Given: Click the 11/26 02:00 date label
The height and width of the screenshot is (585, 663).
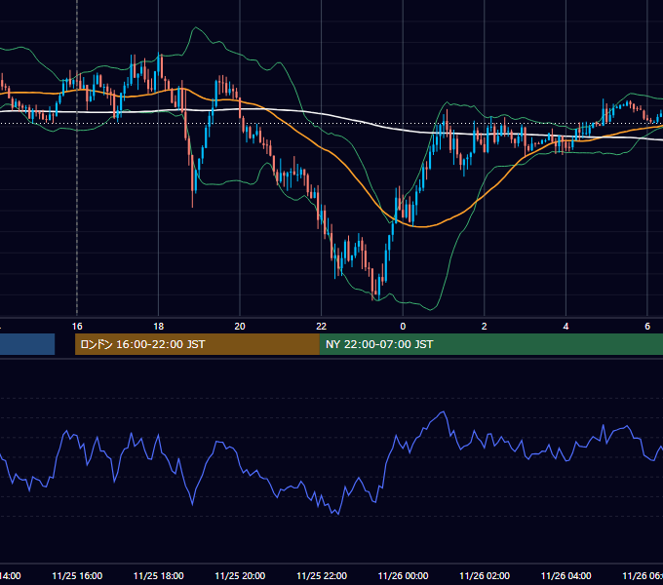Looking at the screenshot, I should pos(485,575).
